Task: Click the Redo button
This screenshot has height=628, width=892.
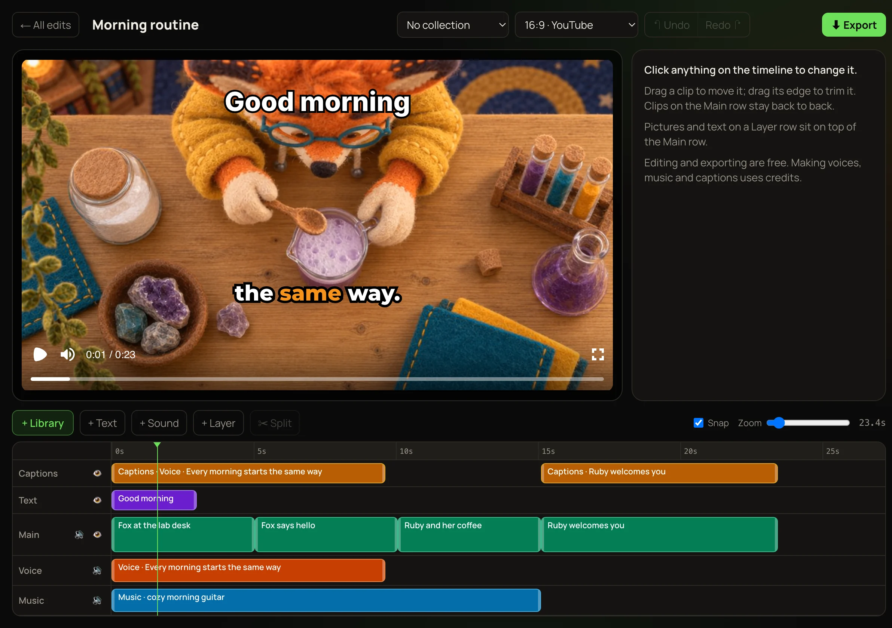Action: (x=723, y=25)
